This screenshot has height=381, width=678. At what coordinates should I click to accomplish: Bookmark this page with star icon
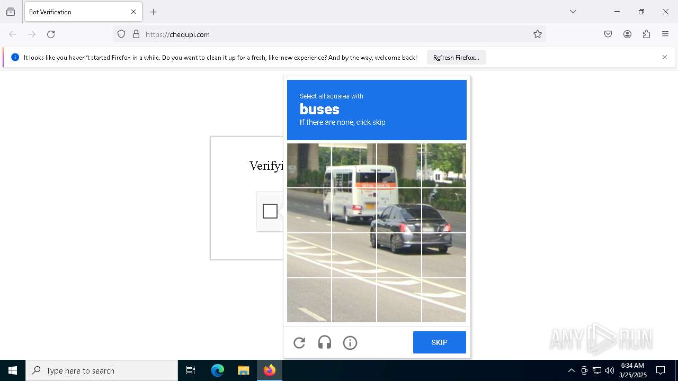pyautogui.click(x=538, y=34)
